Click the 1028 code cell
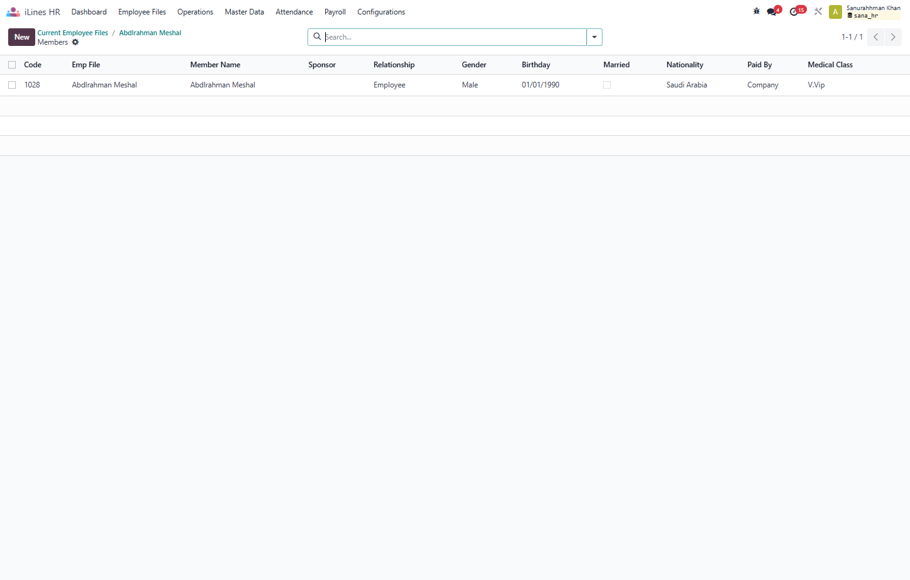This screenshot has height=580, width=910. [x=32, y=85]
